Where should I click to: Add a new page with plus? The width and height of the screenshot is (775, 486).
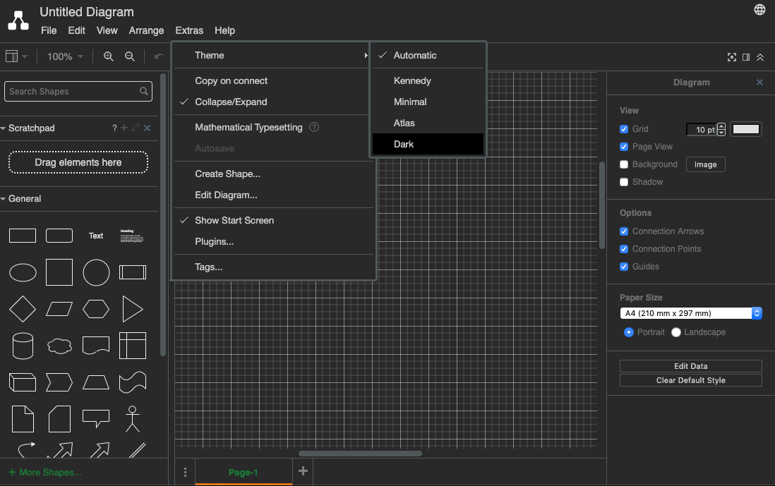[303, 471]
